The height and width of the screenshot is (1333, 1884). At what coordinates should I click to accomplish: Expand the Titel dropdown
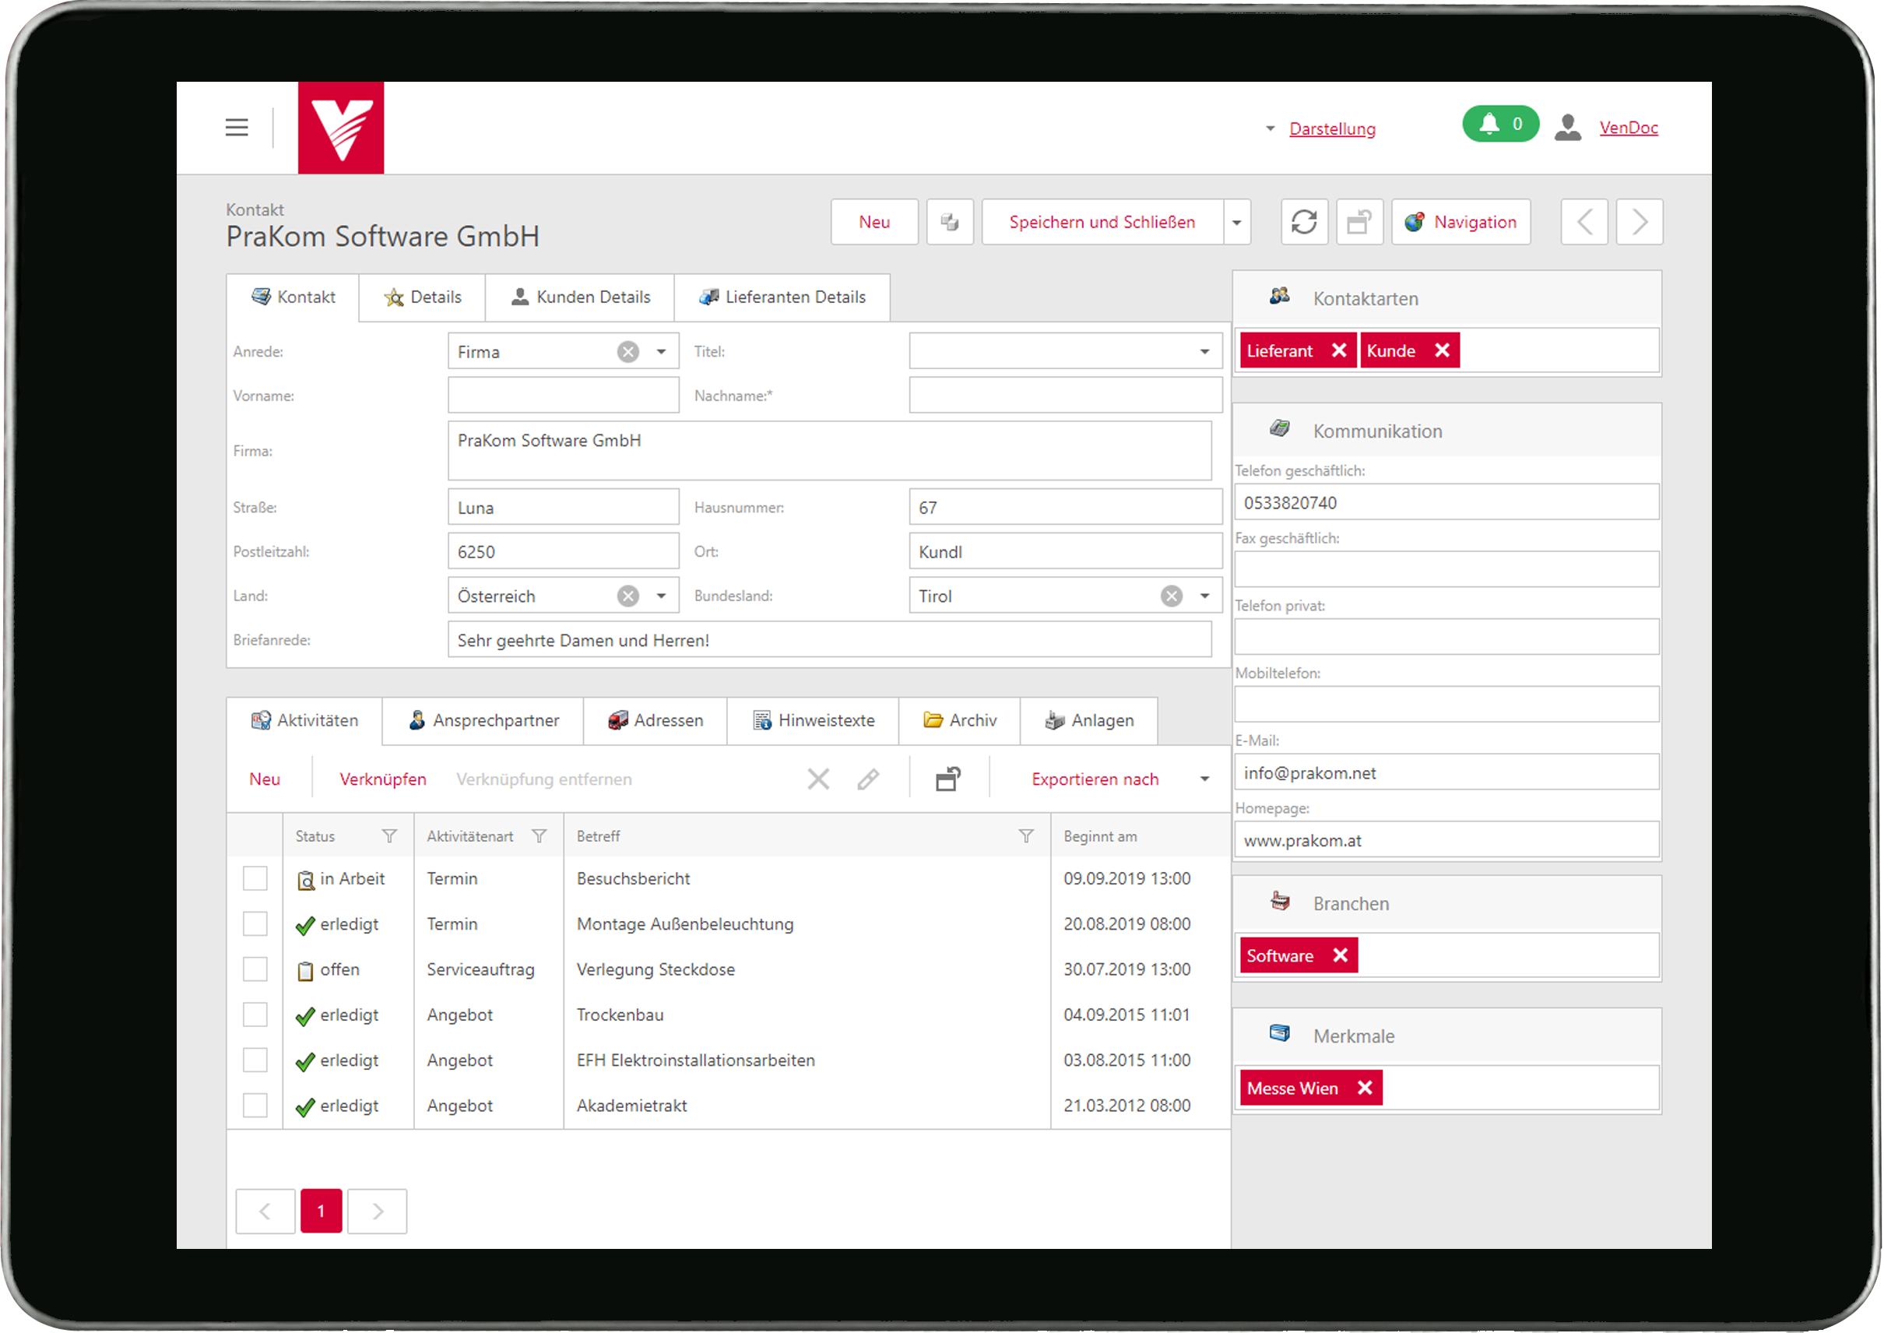(1204, 352)
